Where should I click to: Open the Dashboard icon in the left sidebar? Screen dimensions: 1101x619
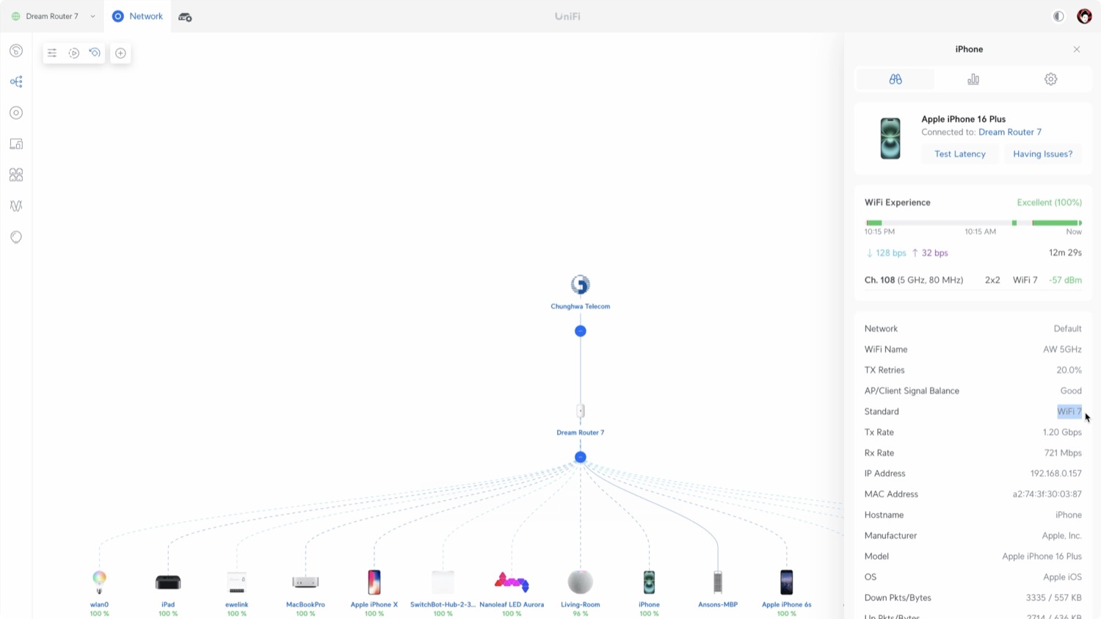(x=16, y=51)
